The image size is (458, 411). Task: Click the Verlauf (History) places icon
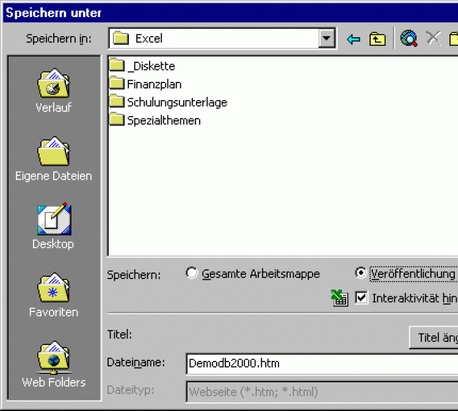54,84
